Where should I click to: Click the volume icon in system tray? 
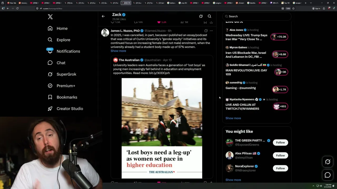[321, 186]
